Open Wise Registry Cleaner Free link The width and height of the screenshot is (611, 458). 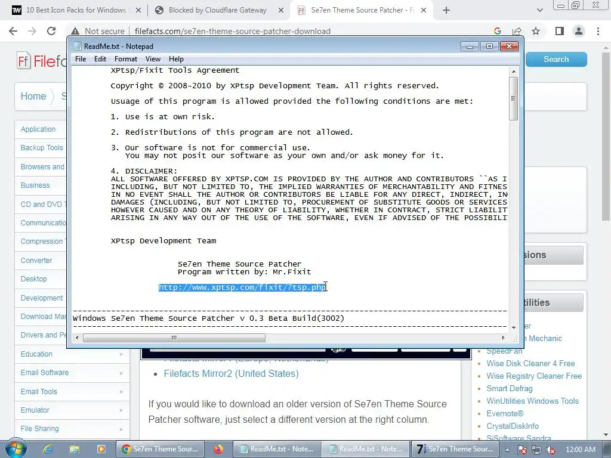click(x=534, y=376)
